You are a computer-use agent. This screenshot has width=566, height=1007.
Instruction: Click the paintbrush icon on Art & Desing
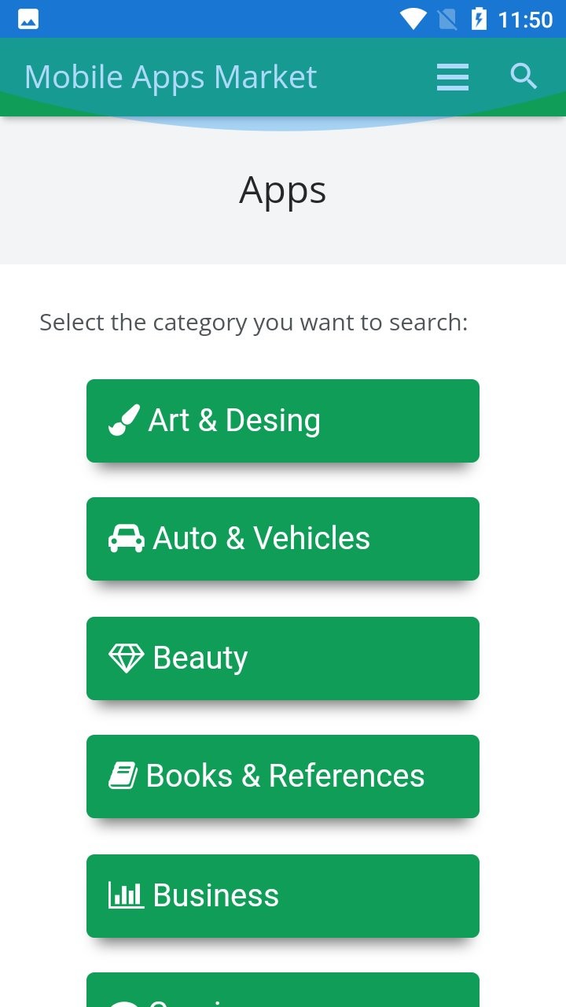click(x=124, y=420)
